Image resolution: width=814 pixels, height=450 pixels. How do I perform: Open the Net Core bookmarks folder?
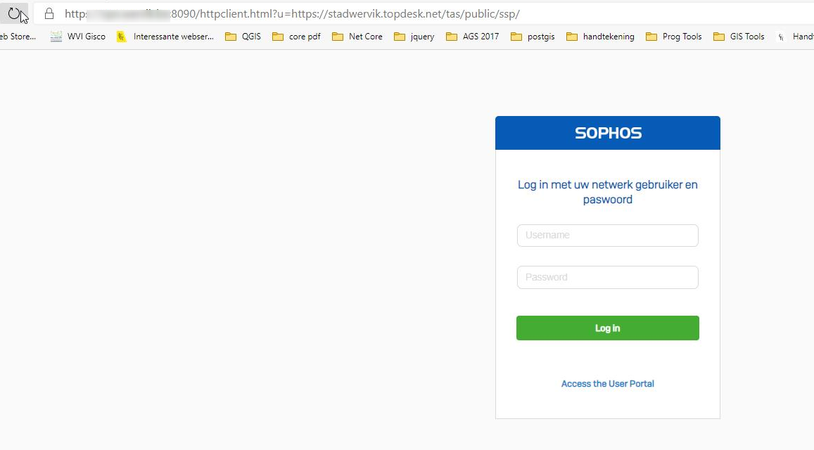(357, 37)
